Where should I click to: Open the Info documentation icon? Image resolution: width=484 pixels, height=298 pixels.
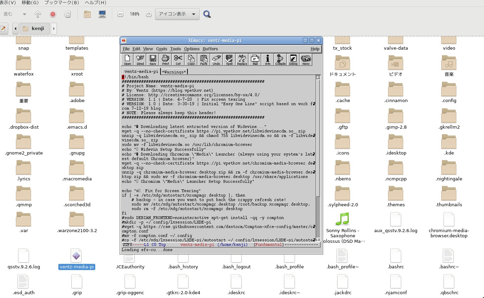click(268, 59)
